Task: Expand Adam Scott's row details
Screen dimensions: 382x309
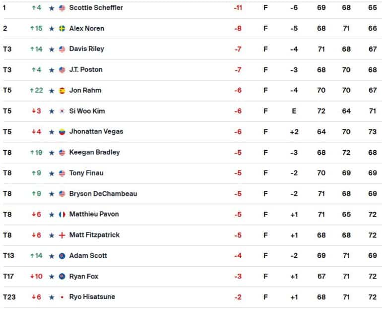Action: coord(191,255)
